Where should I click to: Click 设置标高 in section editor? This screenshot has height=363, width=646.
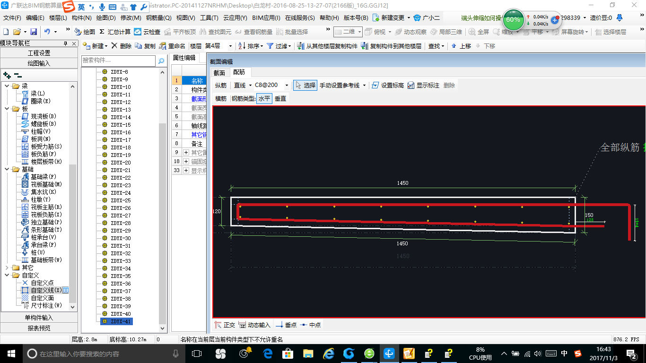pyautogui.click(x=388, y=86)
